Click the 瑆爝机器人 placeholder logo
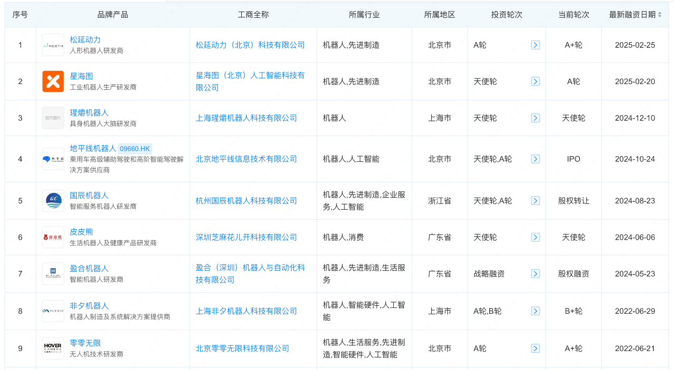This screenshot has height=370, width=674. [53, 118]
